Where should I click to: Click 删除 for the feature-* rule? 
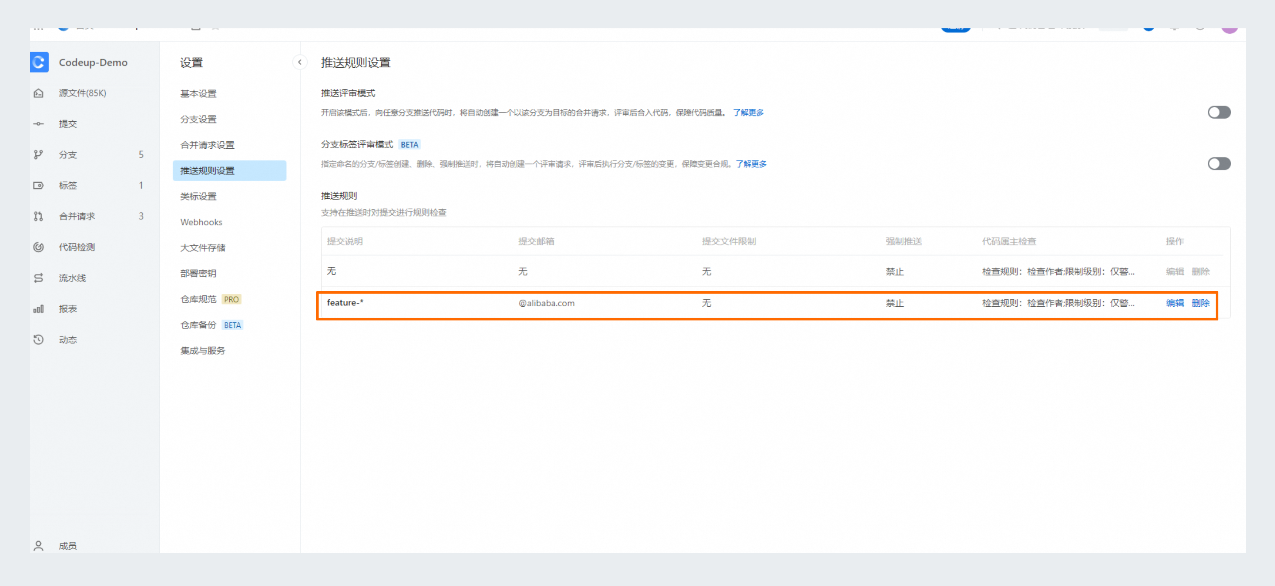1200,303
